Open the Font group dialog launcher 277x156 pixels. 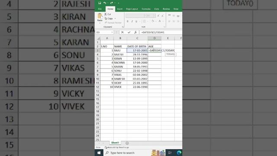click(164, 27)
